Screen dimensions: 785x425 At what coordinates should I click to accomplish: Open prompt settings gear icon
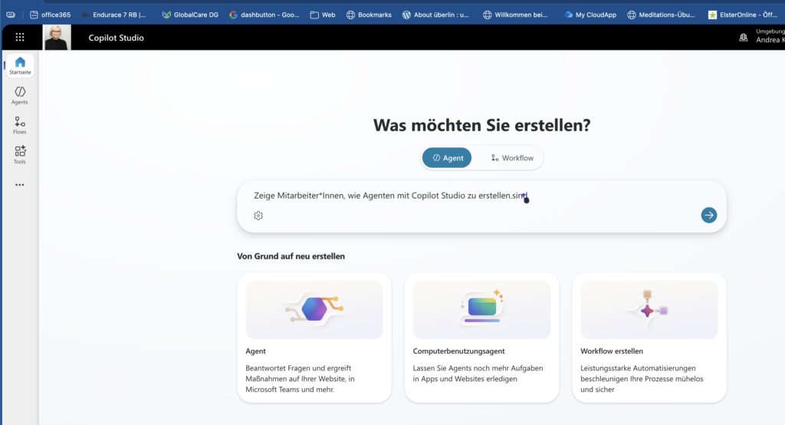click(258, 216)
